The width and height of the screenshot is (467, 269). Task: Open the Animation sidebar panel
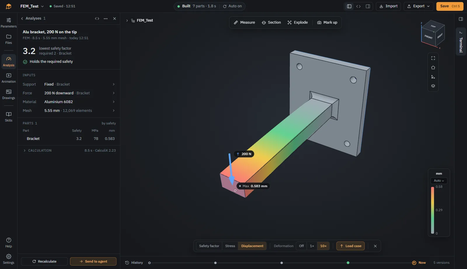pyautogui.click(x=8, y=78)
